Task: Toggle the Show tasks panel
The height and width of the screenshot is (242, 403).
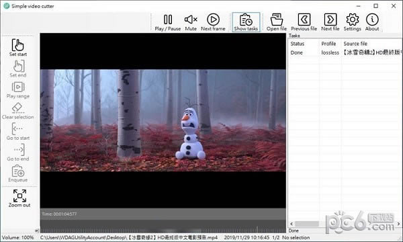Action: [246, 22]
